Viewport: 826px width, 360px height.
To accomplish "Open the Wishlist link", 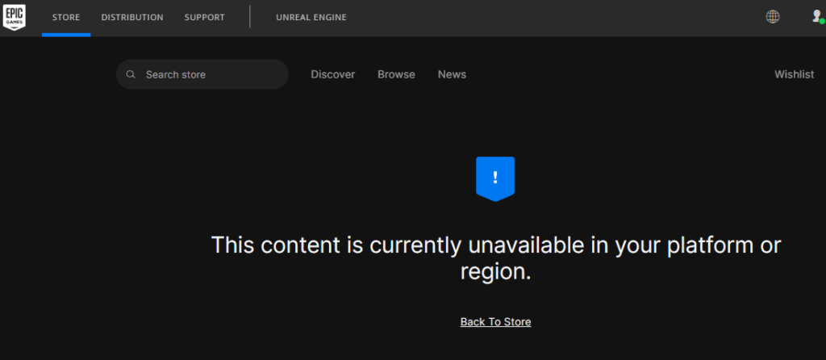I will pyautogui.click(x=794, y=74).
